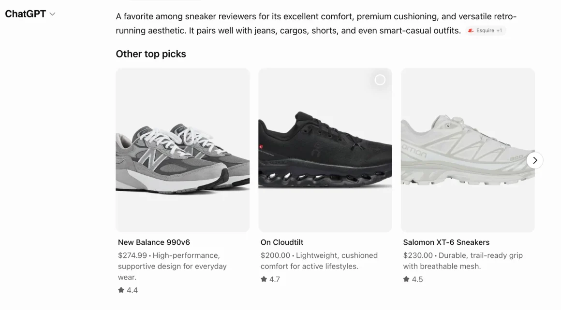The image size is (561, 310).
Task: Click the $230.00 Salomon price description
Action: point(463,261)
